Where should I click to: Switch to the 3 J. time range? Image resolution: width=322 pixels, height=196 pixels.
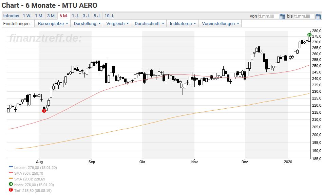coord(86,16)
